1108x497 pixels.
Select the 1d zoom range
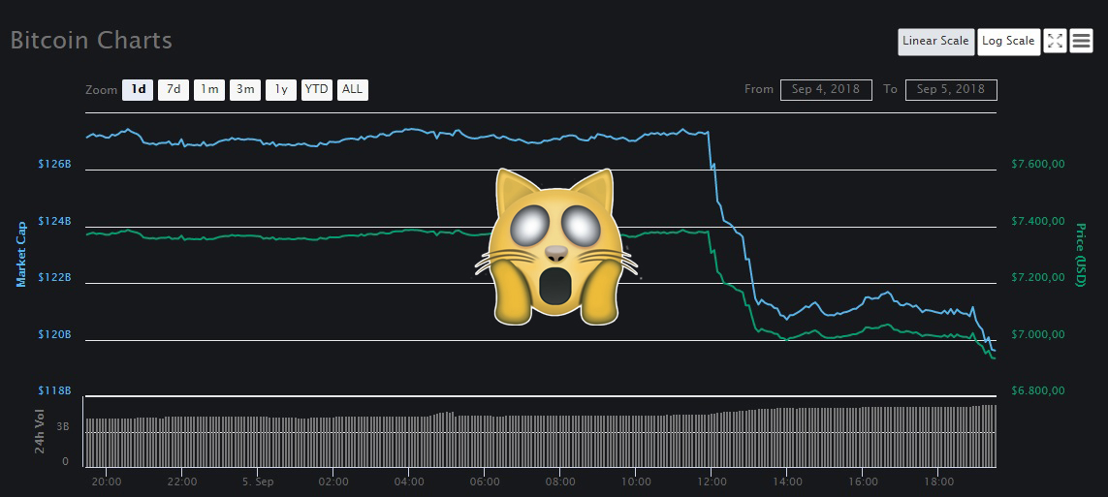pos(138,90)
